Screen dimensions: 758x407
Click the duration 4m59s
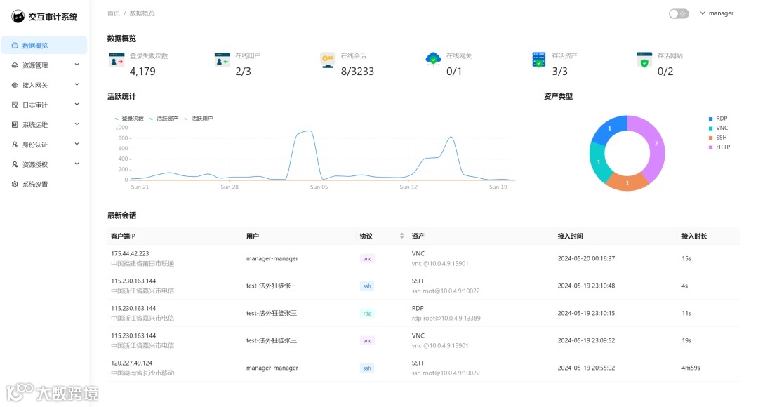691,368
